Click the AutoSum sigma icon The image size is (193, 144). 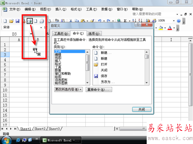click(x=125, y=21)
